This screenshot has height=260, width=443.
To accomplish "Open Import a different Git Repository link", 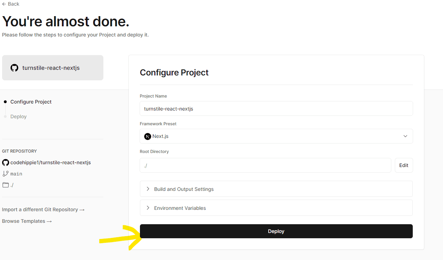I will pos(43,209).
